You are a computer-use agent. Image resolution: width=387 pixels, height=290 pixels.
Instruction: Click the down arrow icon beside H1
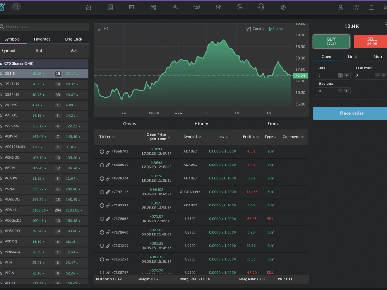coord(99,29)
